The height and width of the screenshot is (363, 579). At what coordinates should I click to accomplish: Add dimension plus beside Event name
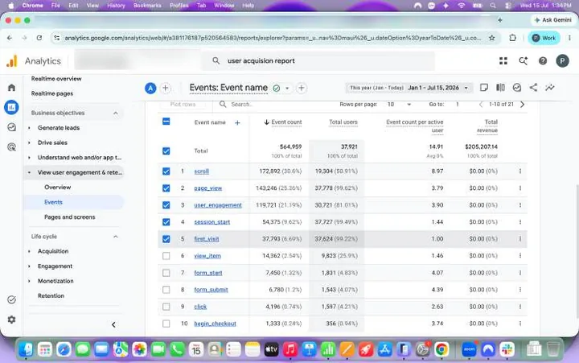click(237, 122)
